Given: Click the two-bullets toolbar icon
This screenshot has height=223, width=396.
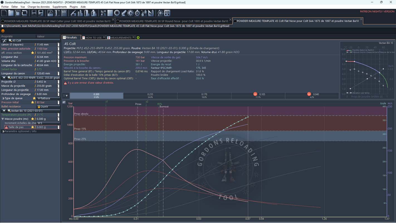Looking at the screenshot, I should pos(80,13).
